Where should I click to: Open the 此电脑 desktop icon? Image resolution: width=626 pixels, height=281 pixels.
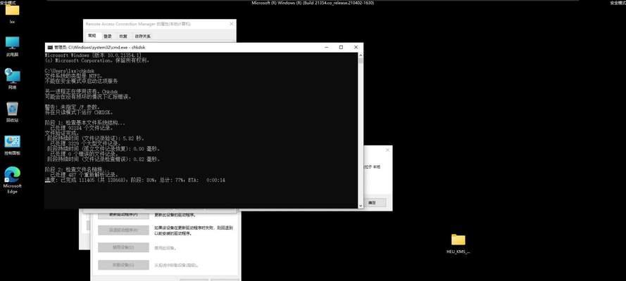click(x=12, y=46)
